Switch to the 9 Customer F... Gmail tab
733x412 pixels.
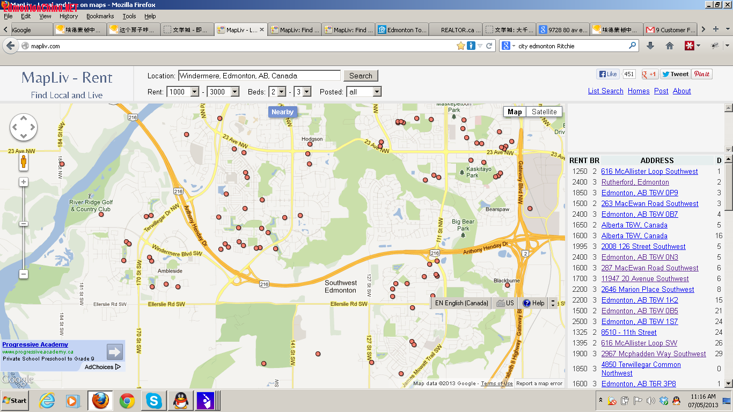670,30
